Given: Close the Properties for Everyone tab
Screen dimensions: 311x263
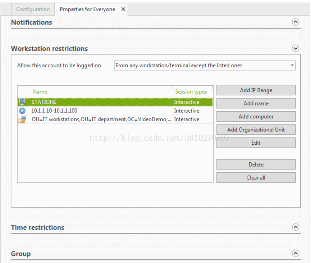Looking at the screenshot, I should pos(123,9).
